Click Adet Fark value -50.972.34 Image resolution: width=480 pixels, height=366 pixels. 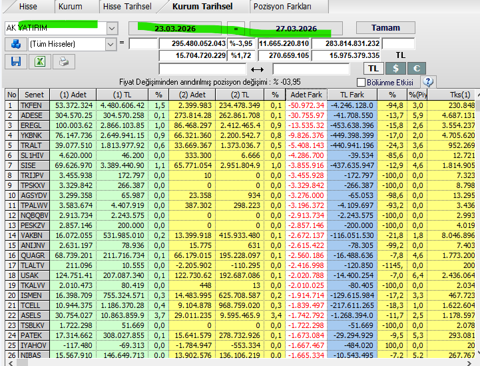[x=306, y=105]
